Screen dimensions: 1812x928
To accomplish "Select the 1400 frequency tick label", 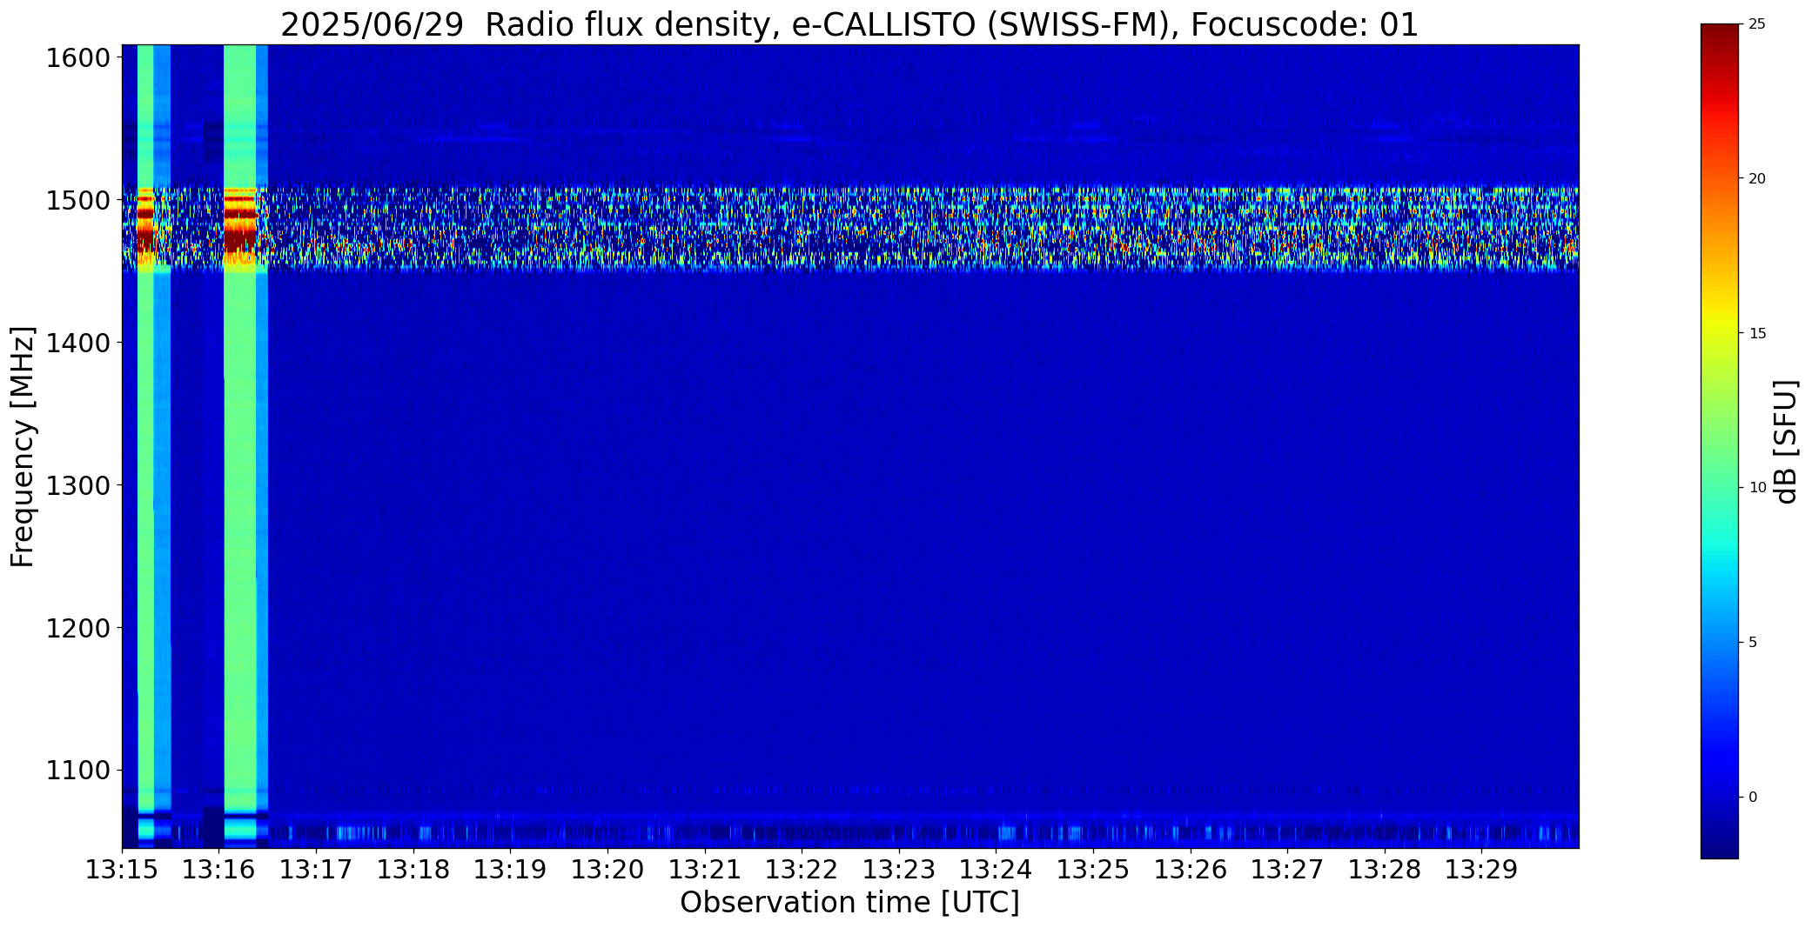I will pyautogui.click(x=78, y=344).
